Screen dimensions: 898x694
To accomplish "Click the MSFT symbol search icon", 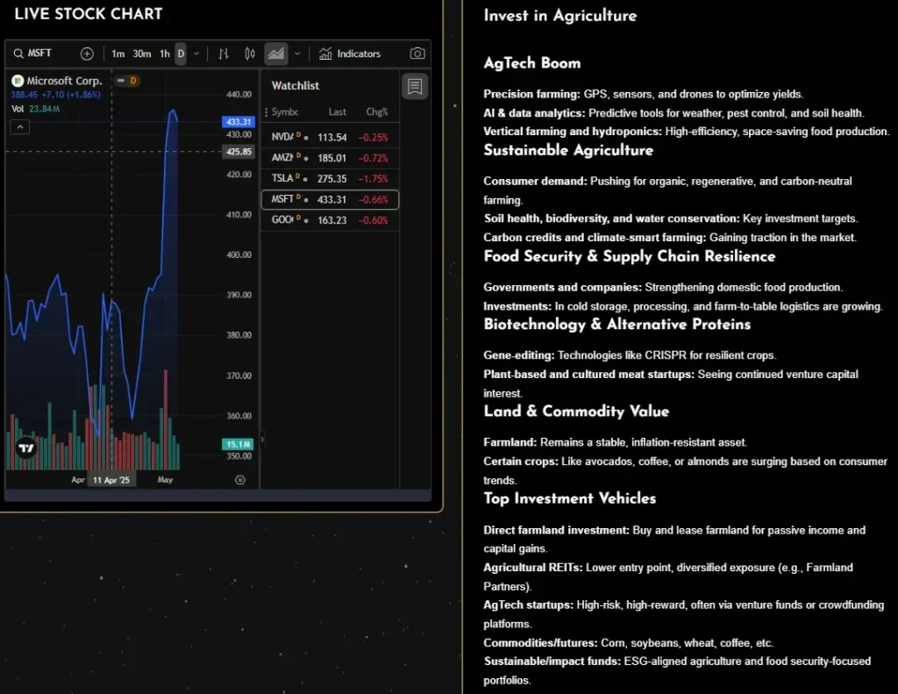I will click(18, 54).
